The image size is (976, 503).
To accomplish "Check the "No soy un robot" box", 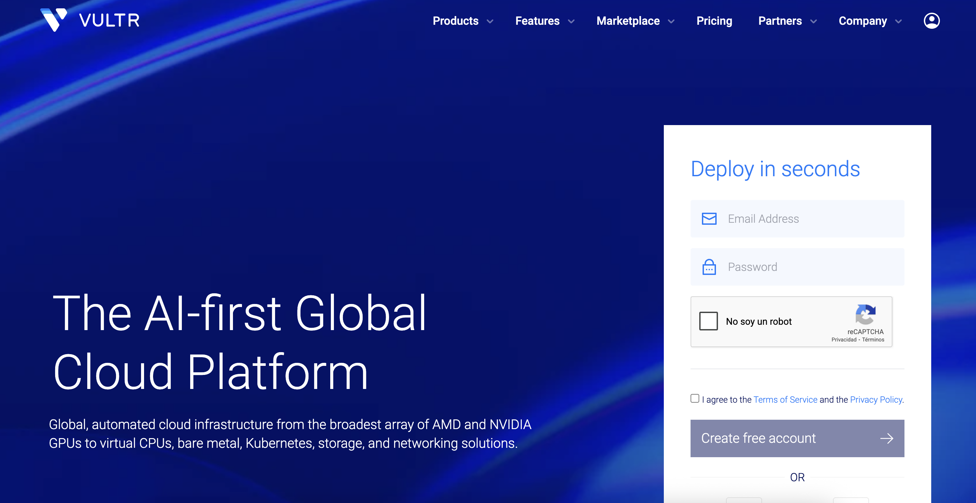I will pyautogui.click(x=708, y=321).
